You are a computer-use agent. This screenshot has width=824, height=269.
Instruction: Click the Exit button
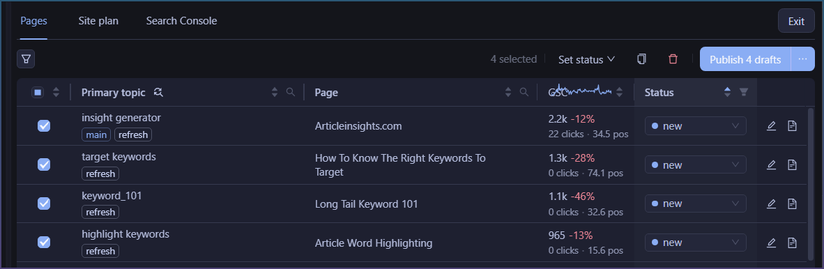coord(796,22)
